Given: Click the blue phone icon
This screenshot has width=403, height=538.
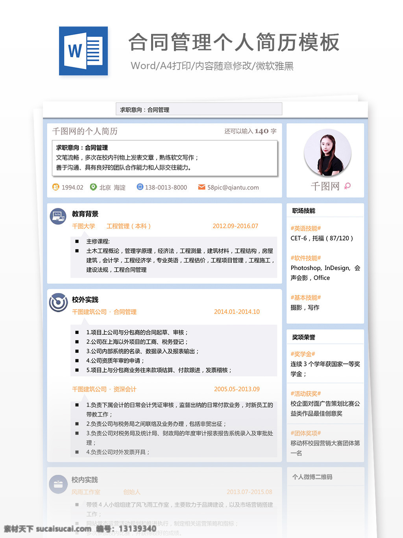Looking at the screenshot, I should (x=140, y=187).
